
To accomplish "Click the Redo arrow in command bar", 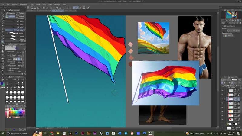I will click(47, 8).
